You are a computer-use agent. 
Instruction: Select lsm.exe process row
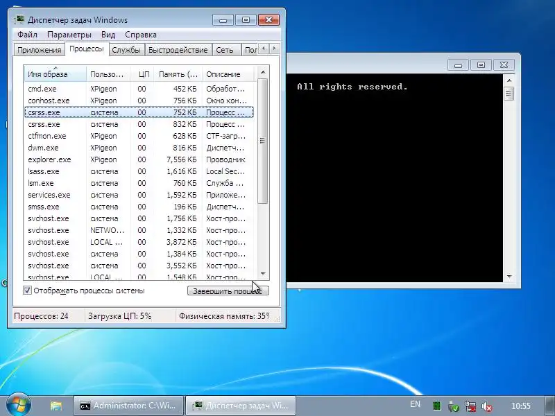coord(139,183)
